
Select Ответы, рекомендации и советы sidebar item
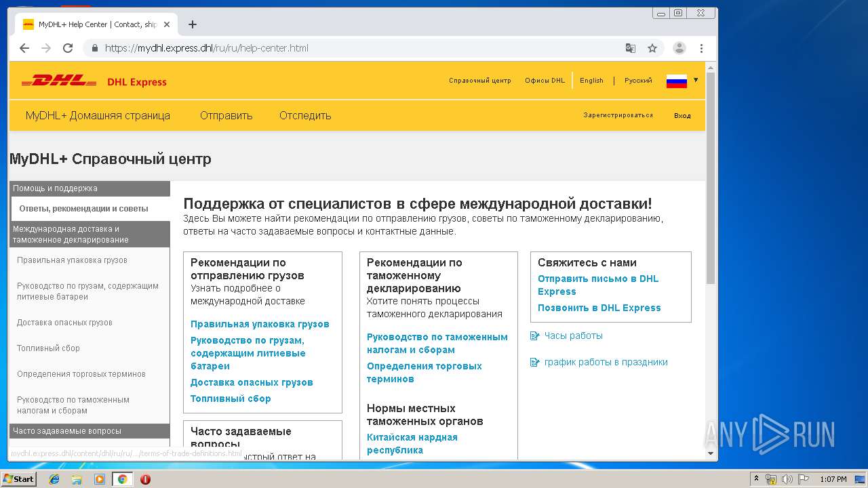90,209
